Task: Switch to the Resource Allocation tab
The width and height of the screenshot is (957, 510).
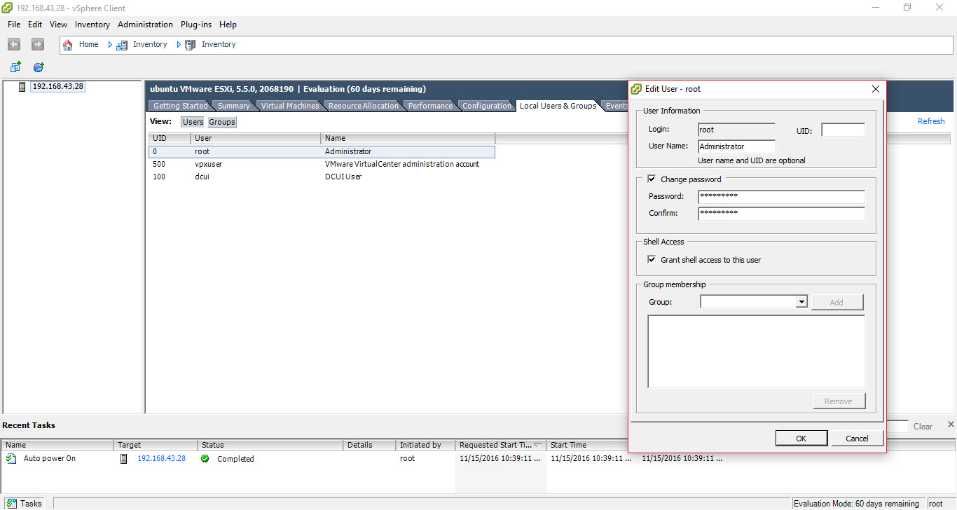Action: pos(363,106)
